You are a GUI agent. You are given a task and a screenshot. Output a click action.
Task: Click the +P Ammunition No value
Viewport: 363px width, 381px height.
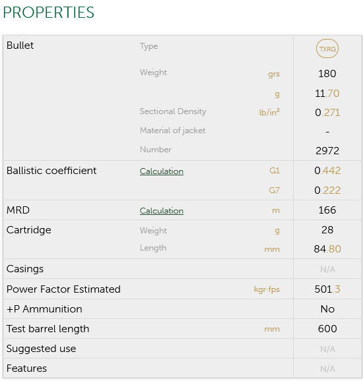tap(327, 309)
